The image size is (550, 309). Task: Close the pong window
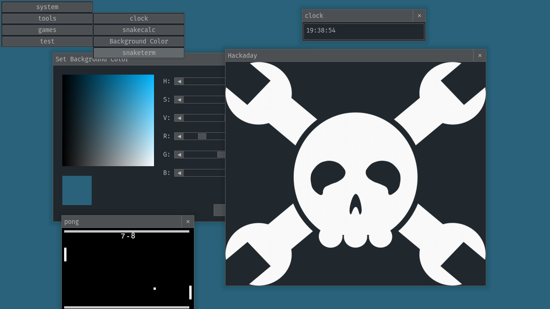pos(188,222)
